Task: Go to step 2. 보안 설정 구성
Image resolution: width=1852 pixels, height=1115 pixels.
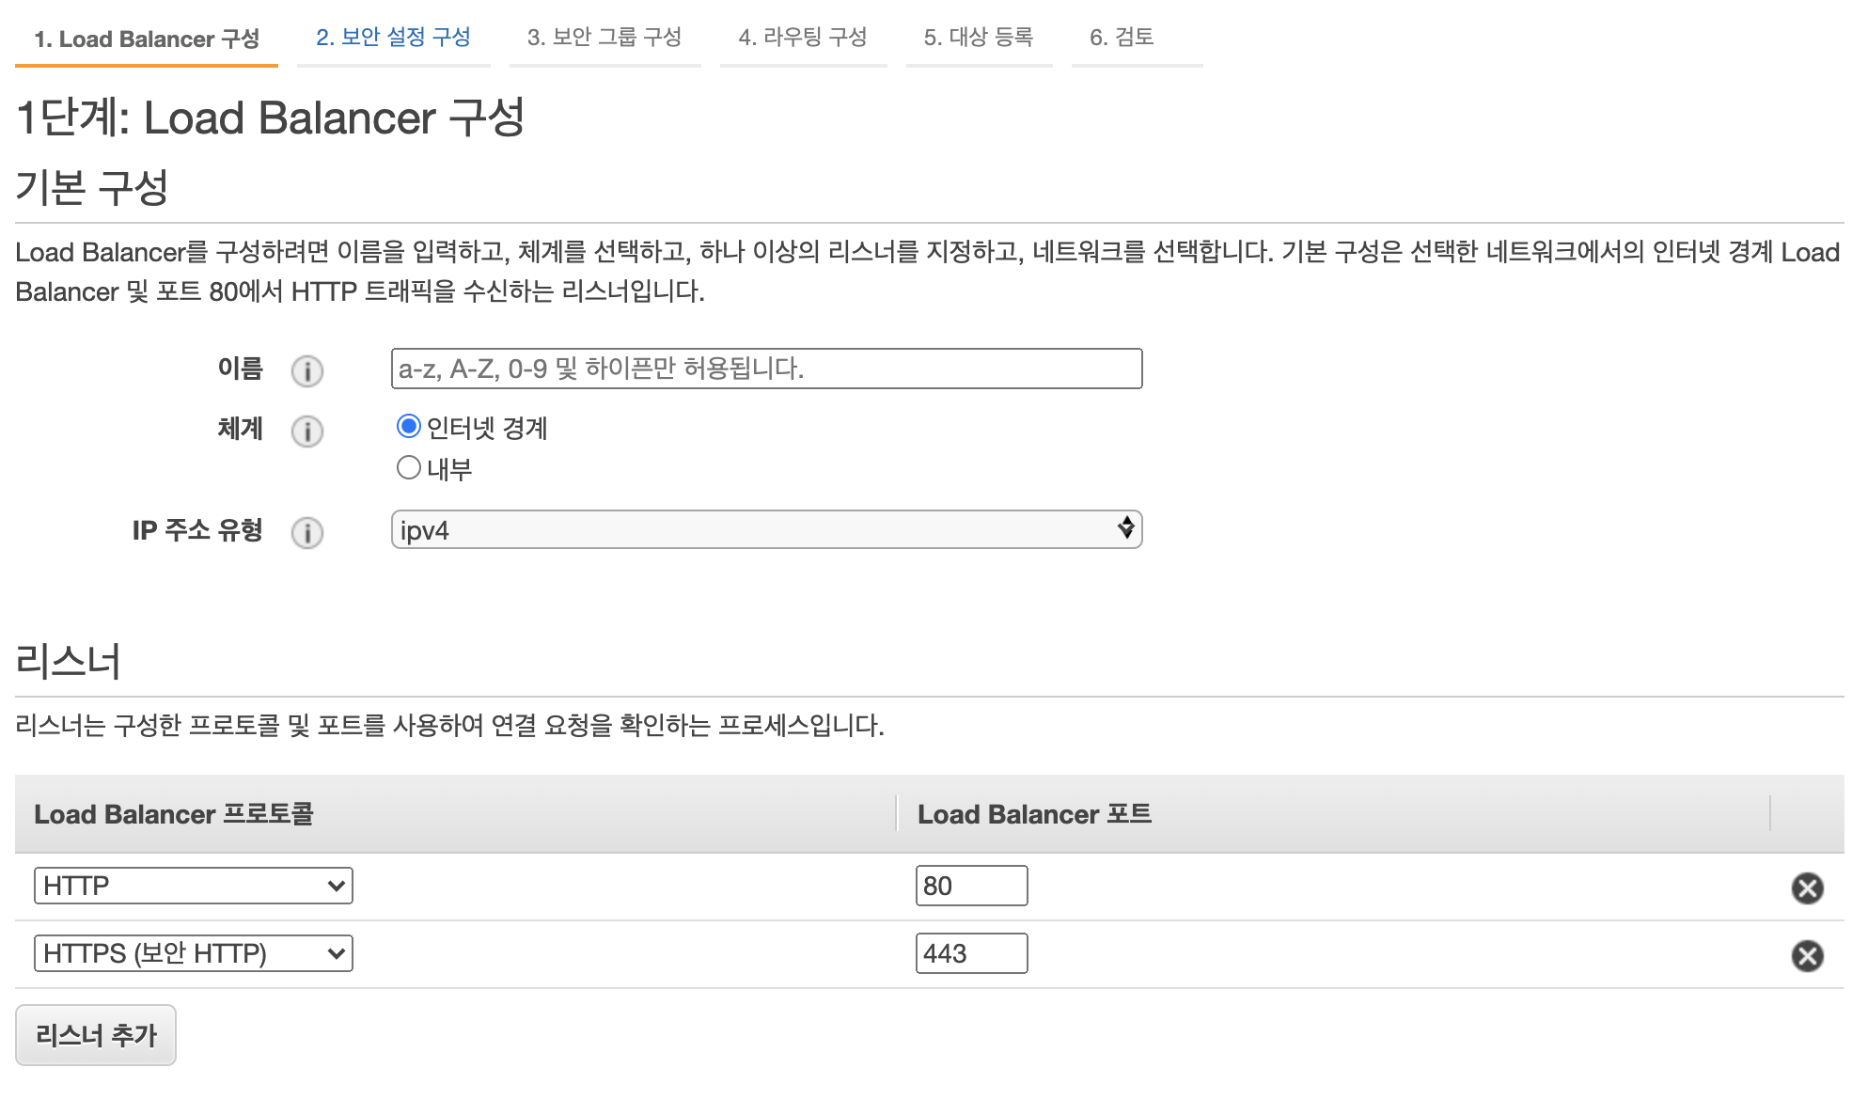Action: pos(393,38)
